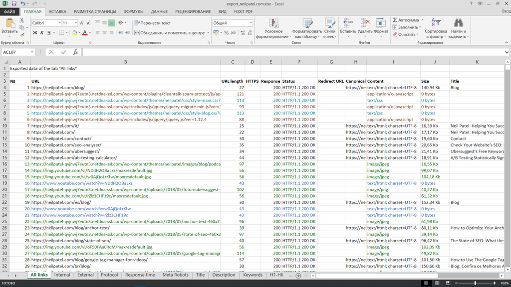Align text center horizontally icon
Viewport: 511px width, 287px height.
pos(104,33)
